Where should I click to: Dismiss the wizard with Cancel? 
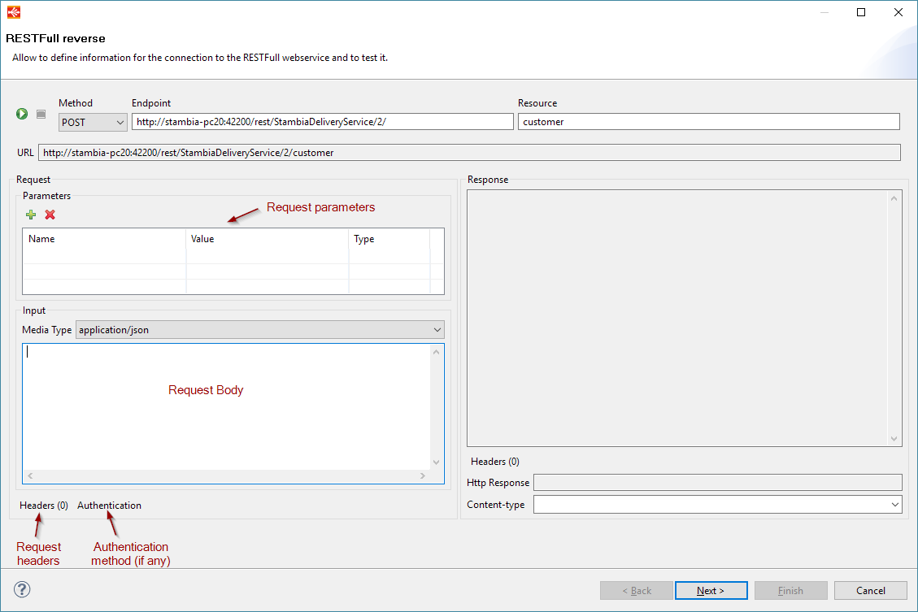870,590
